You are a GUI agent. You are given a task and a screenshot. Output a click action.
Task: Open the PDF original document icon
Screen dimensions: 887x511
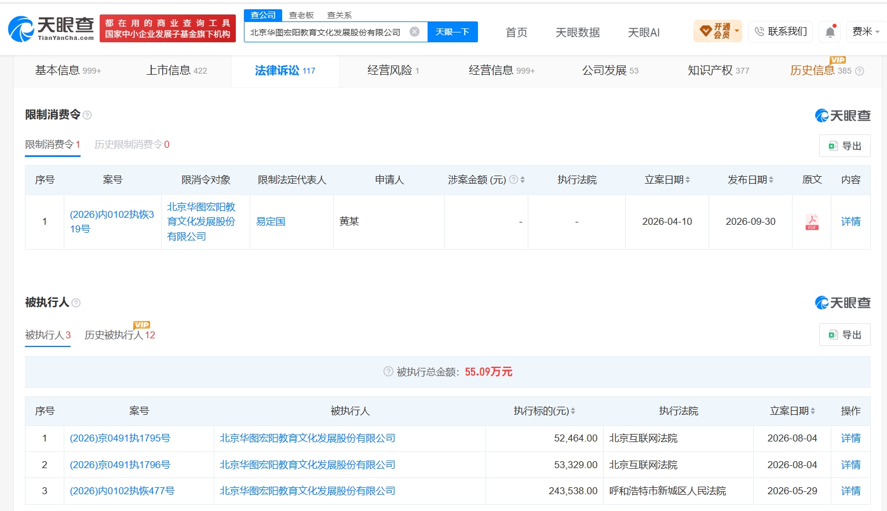pyautogui.click(x=812, y=222)
